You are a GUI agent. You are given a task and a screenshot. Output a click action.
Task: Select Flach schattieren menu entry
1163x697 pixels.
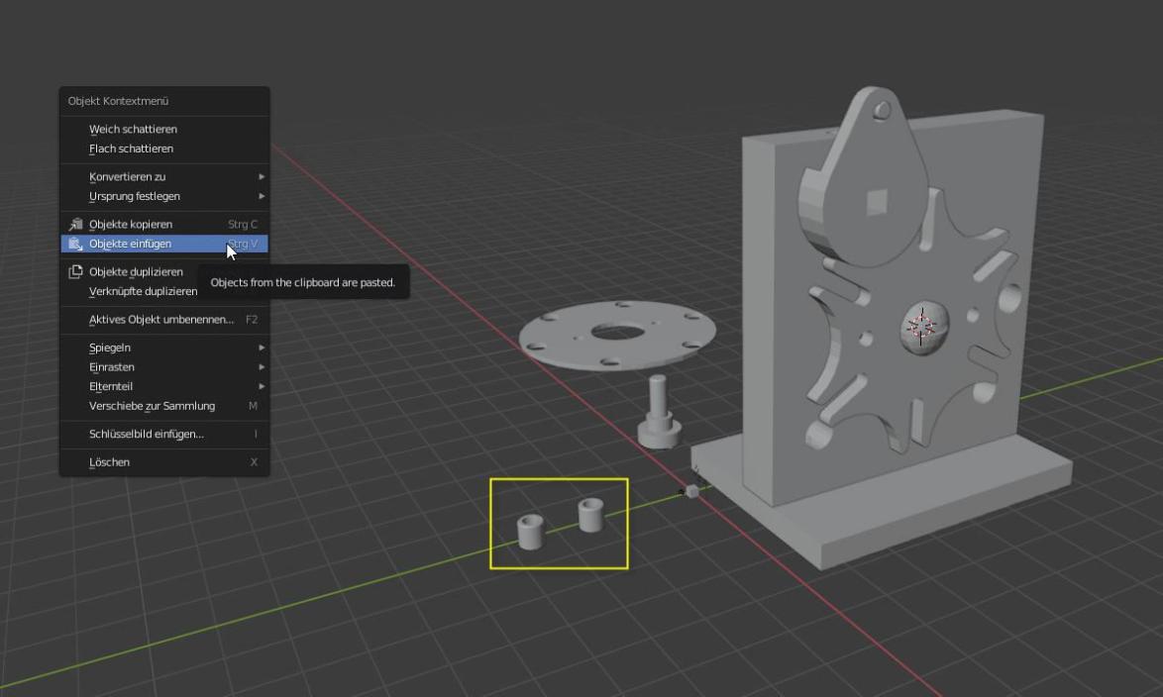pos(131,149)
